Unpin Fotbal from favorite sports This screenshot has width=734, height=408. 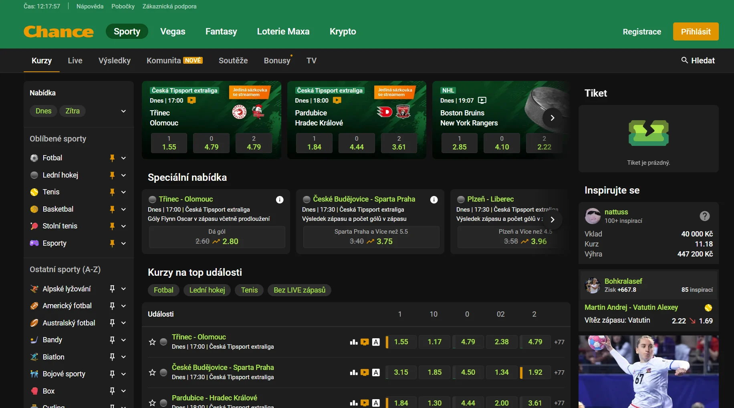click(112, 158)
